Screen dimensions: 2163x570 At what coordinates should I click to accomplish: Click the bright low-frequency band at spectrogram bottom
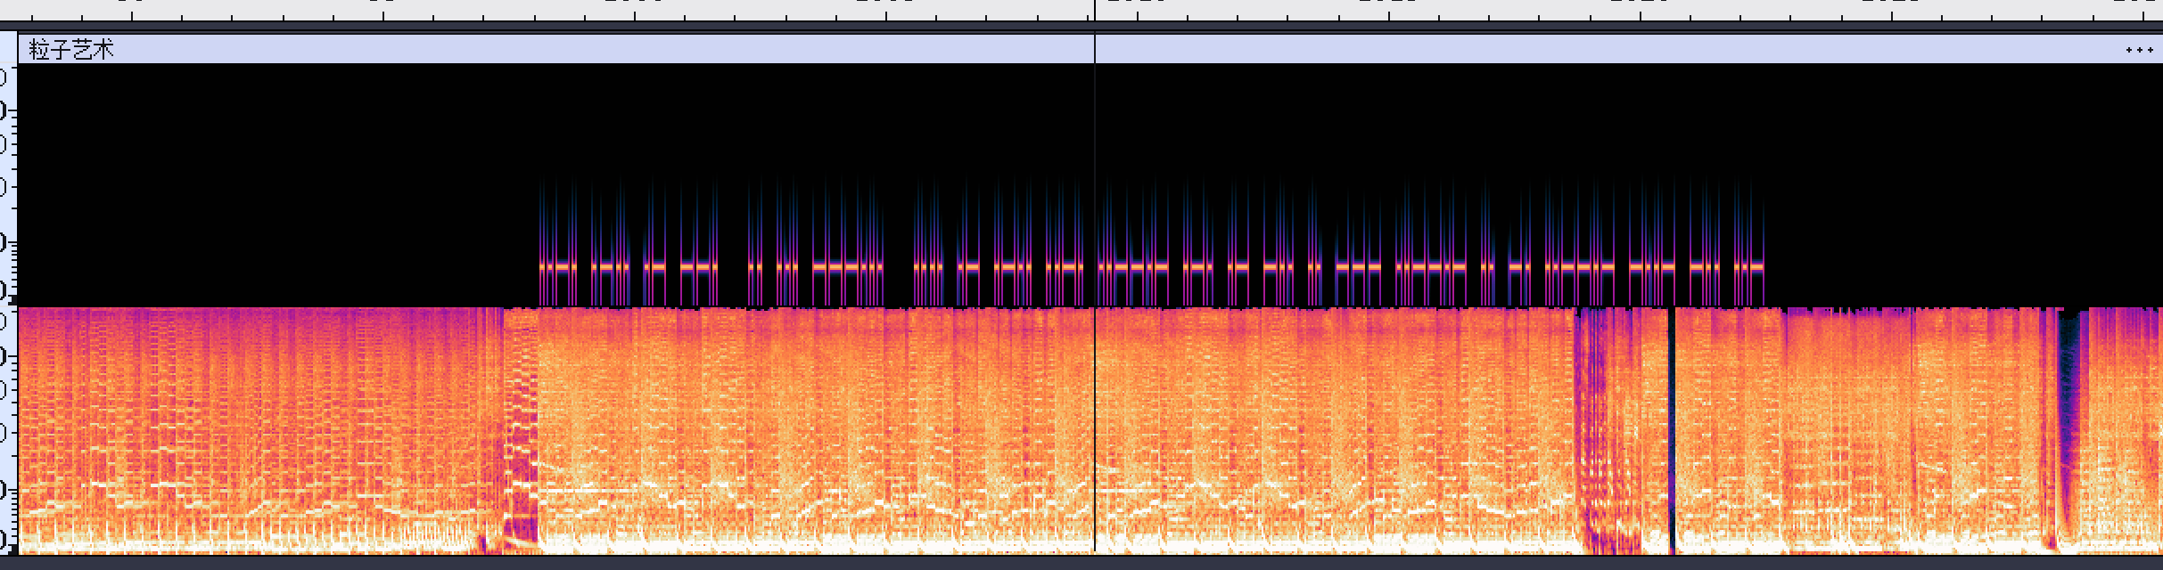tap(892, 544)
